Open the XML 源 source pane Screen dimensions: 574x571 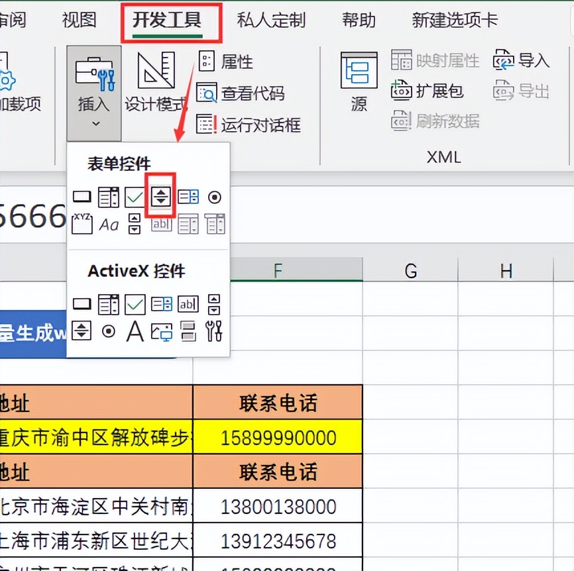click(359, 82)
